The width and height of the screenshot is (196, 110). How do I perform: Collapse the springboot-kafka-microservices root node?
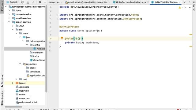click(x=6, y=6)
